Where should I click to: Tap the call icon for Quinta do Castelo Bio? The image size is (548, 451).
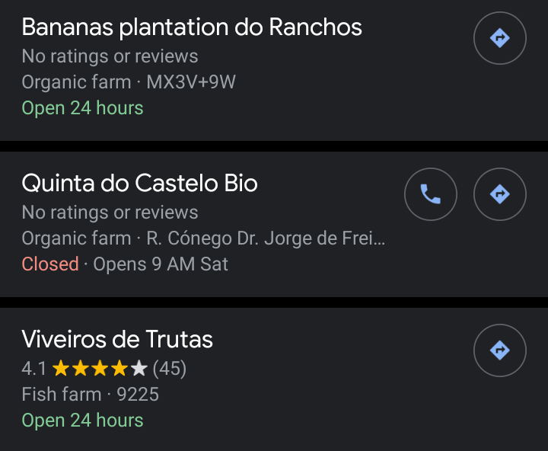[x=431, y=194]
